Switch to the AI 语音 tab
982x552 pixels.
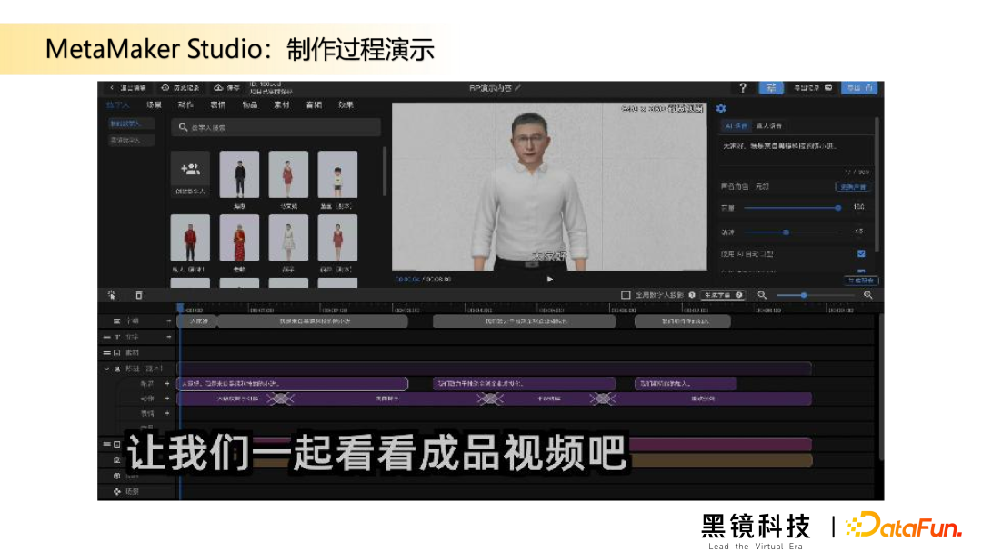736,126
